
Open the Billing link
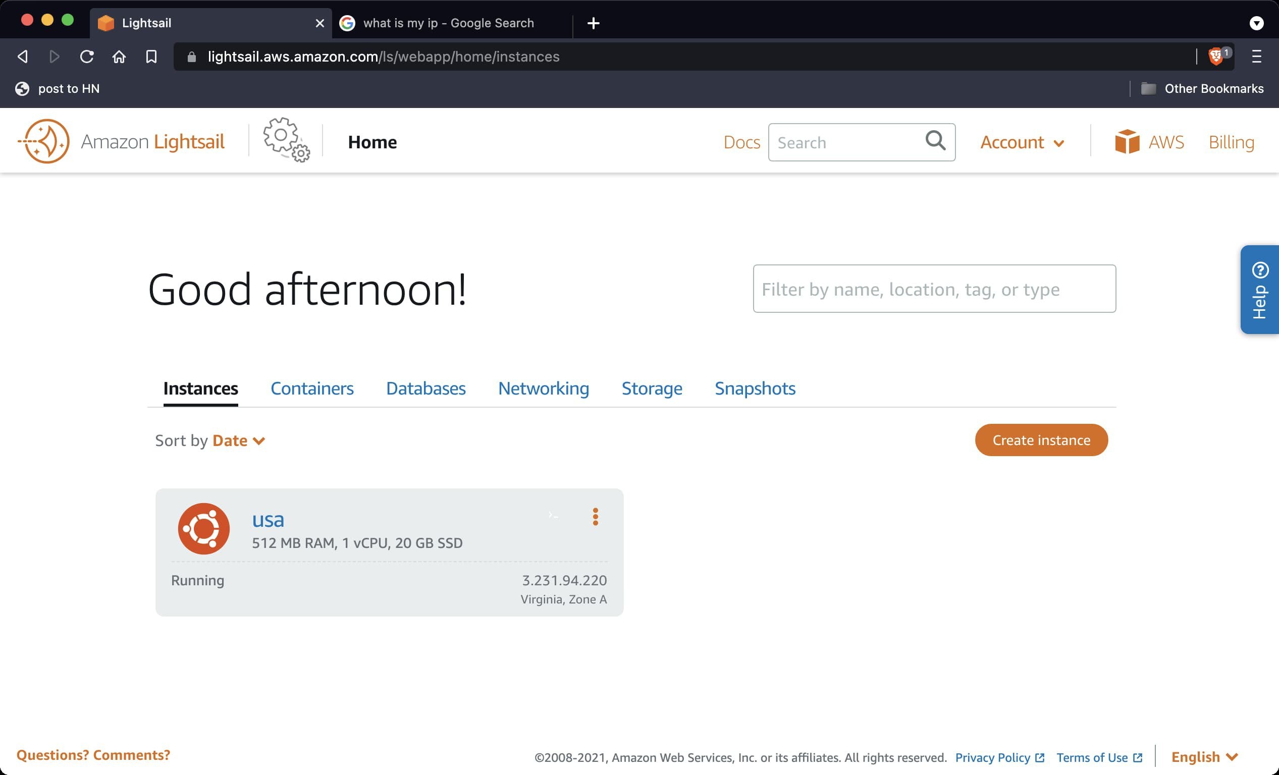coord(1231,142)
